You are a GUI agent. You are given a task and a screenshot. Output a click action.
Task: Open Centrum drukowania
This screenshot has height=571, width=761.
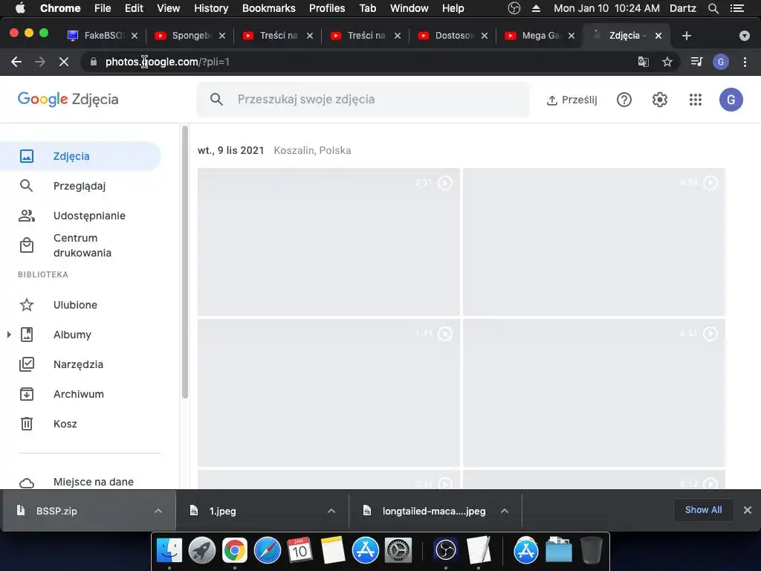[x=80, y=245]
